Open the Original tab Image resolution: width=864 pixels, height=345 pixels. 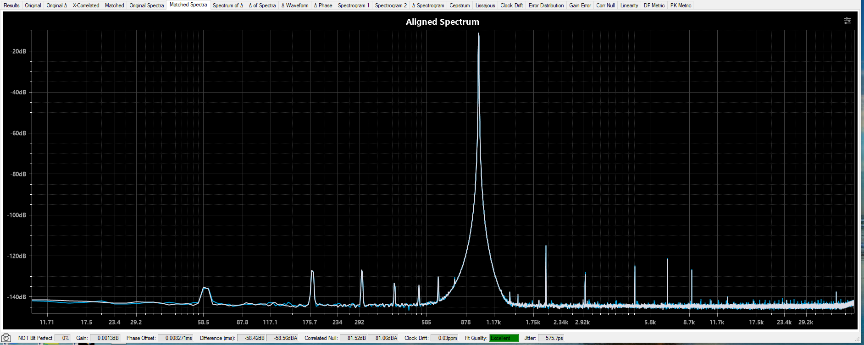pos(33,5)
